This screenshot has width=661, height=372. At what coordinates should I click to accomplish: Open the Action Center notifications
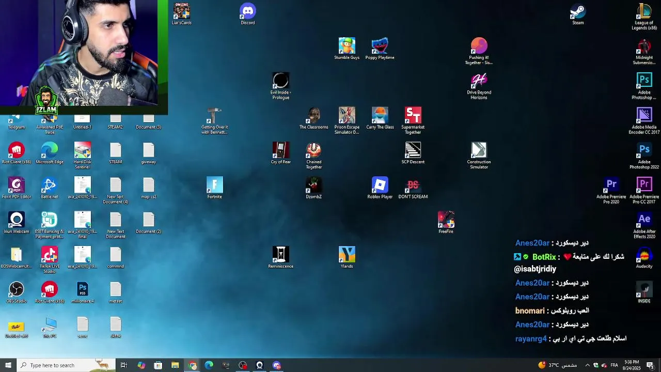pos(650,365)
